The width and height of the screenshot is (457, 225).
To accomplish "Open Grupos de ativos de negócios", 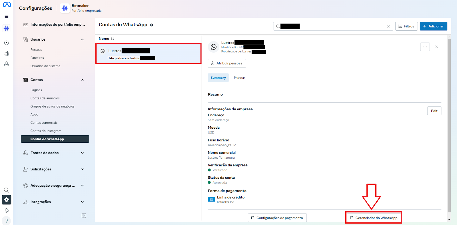I will [x=53, y=106].
